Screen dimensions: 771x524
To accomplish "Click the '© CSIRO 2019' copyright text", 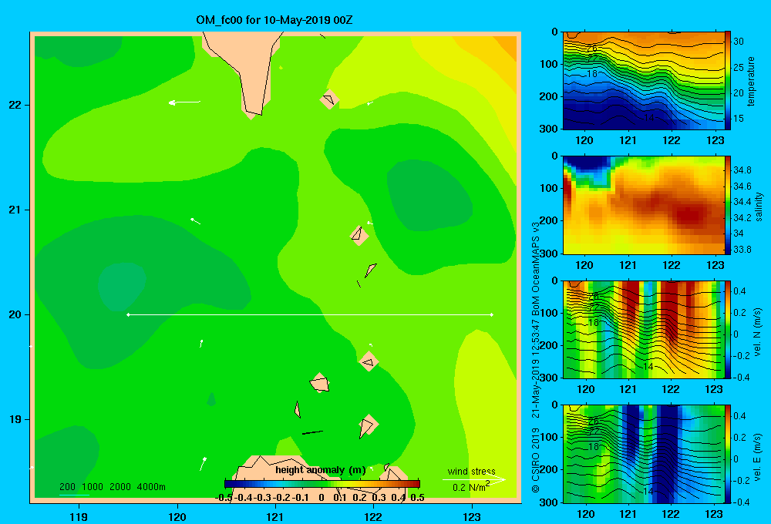I will (x=536, y=460).
